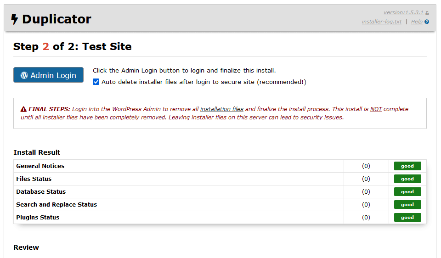441x258 pixels.
Task: Click the Admin Login button
Action: click(x=48, y=75)
